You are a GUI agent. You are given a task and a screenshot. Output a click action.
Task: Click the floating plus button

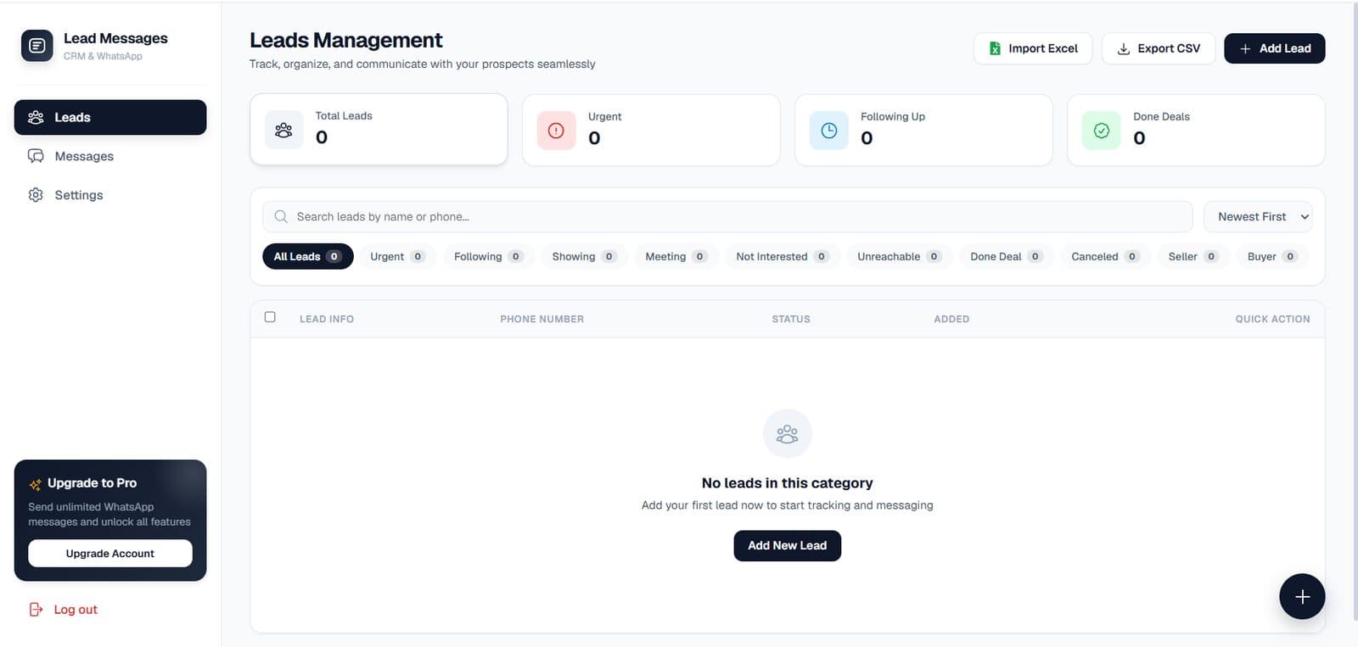(x=1302, y=596)
